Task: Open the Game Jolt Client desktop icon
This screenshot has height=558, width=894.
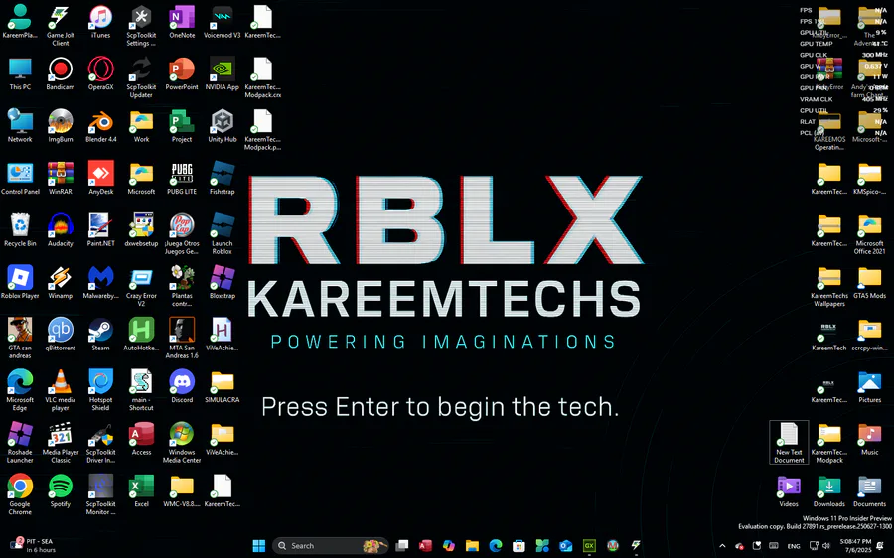Action: [x=61, y=26]
